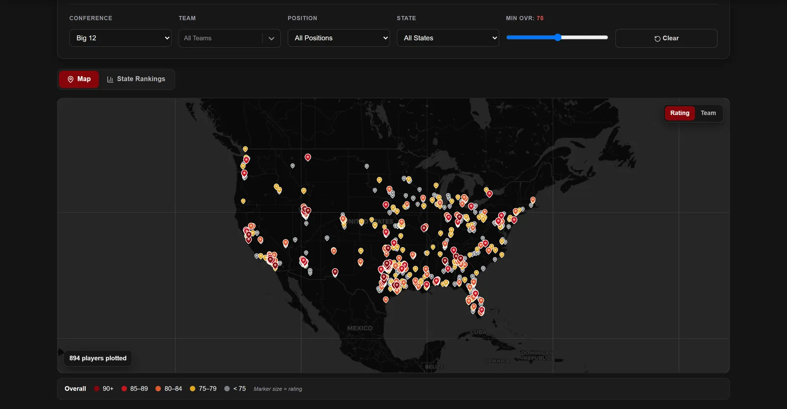
Task: Click the red player marker in Montana
Action: [x=308, y=157]
